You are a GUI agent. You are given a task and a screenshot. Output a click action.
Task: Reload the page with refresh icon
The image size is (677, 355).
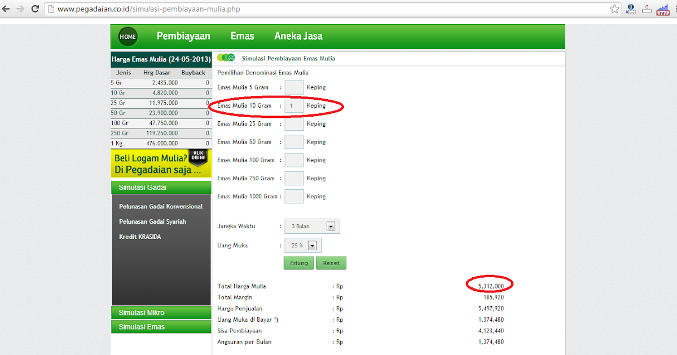(x=35, y=9)
